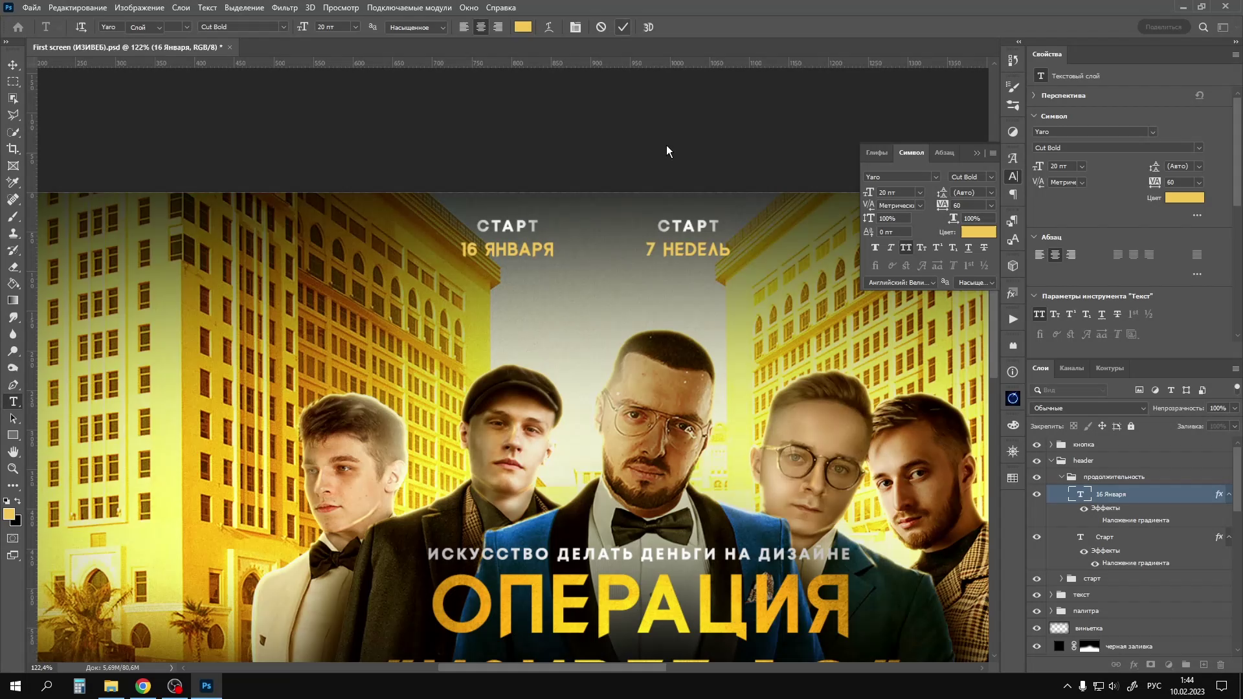Click the Поделиться button
The image size is (1243, 699).
[x=1163, y=27]
